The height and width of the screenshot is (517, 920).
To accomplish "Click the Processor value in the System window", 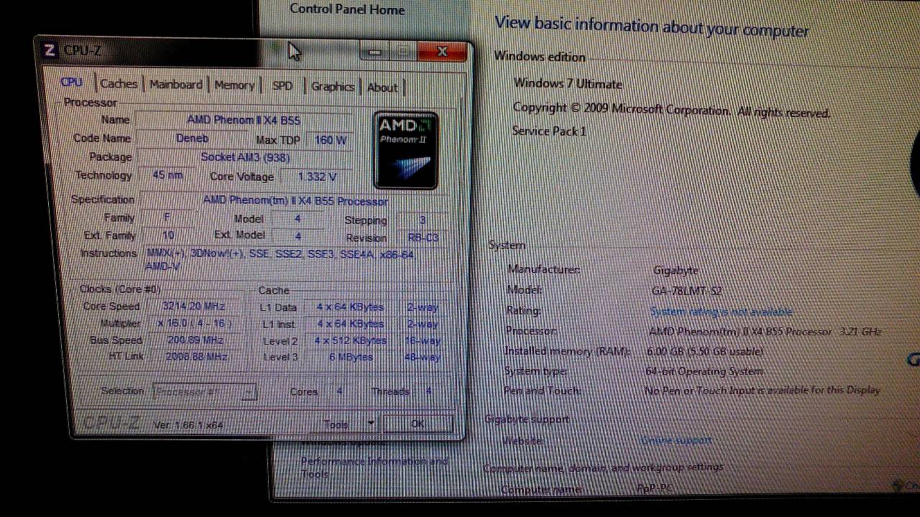I will point(765,332).
